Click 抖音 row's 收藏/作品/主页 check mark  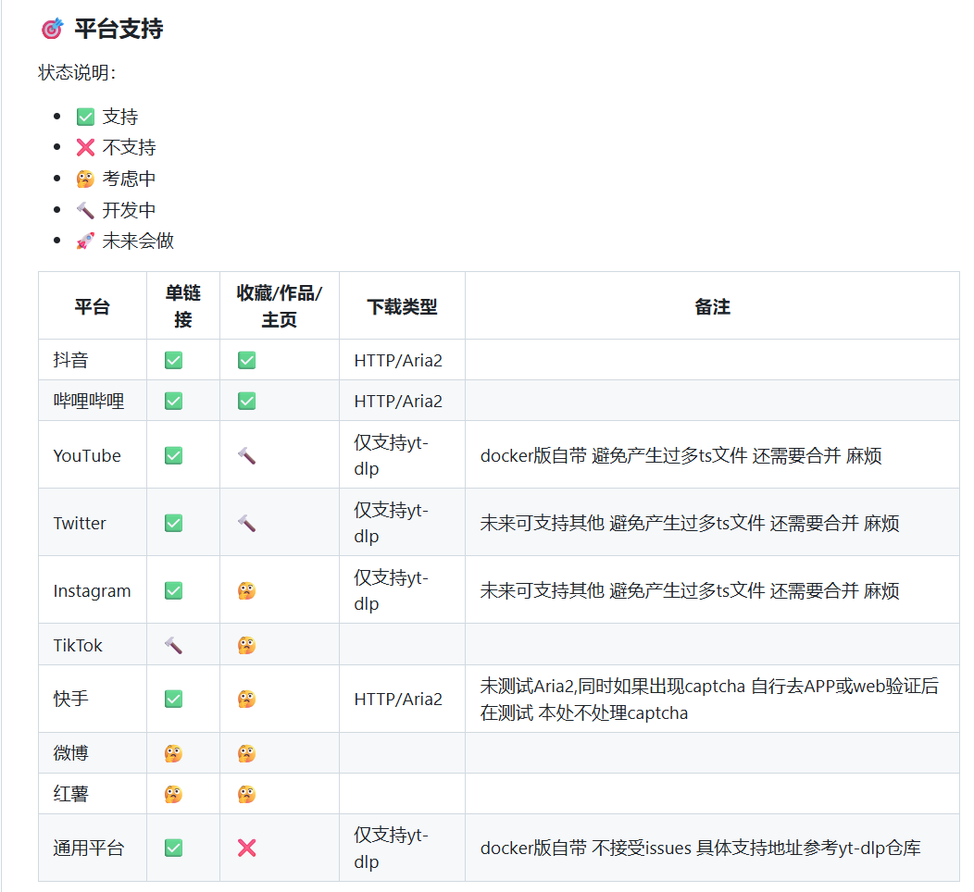point(246,360)
